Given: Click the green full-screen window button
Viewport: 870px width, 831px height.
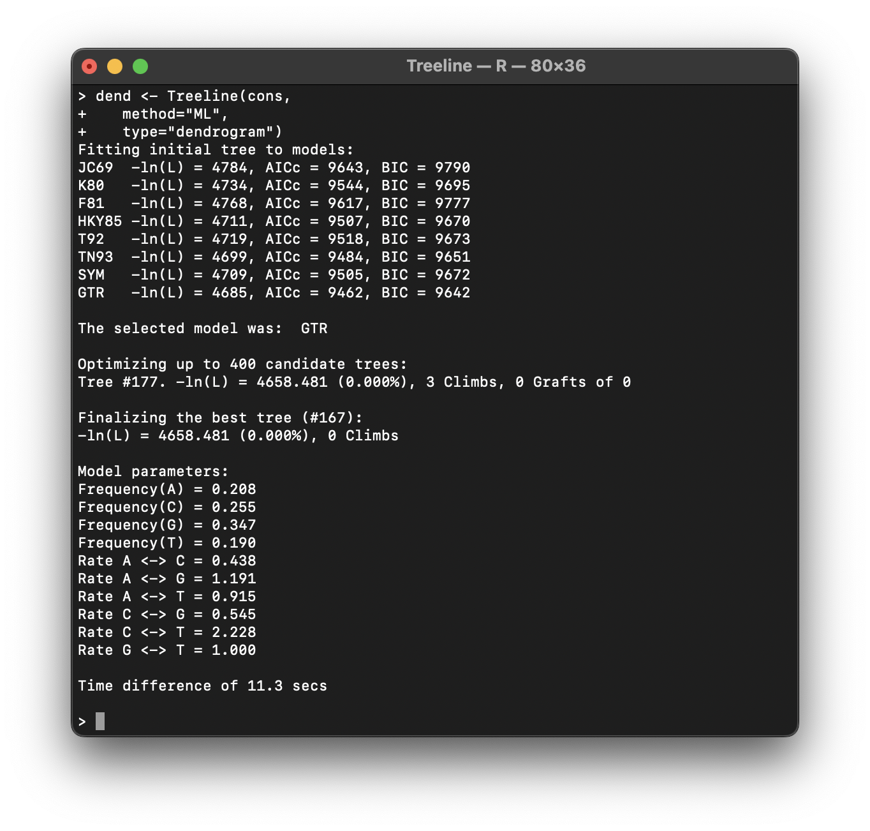Looking at the screenshot, I should point(140,66).
